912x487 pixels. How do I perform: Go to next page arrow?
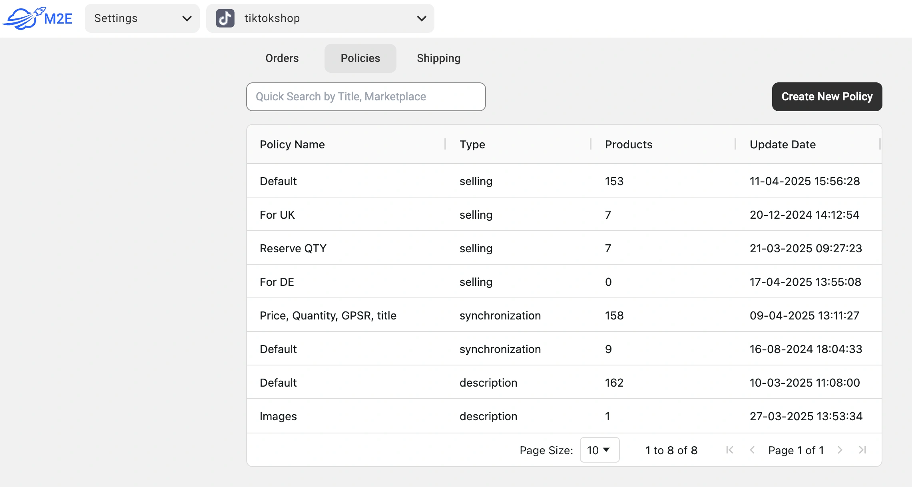(840, 450)
